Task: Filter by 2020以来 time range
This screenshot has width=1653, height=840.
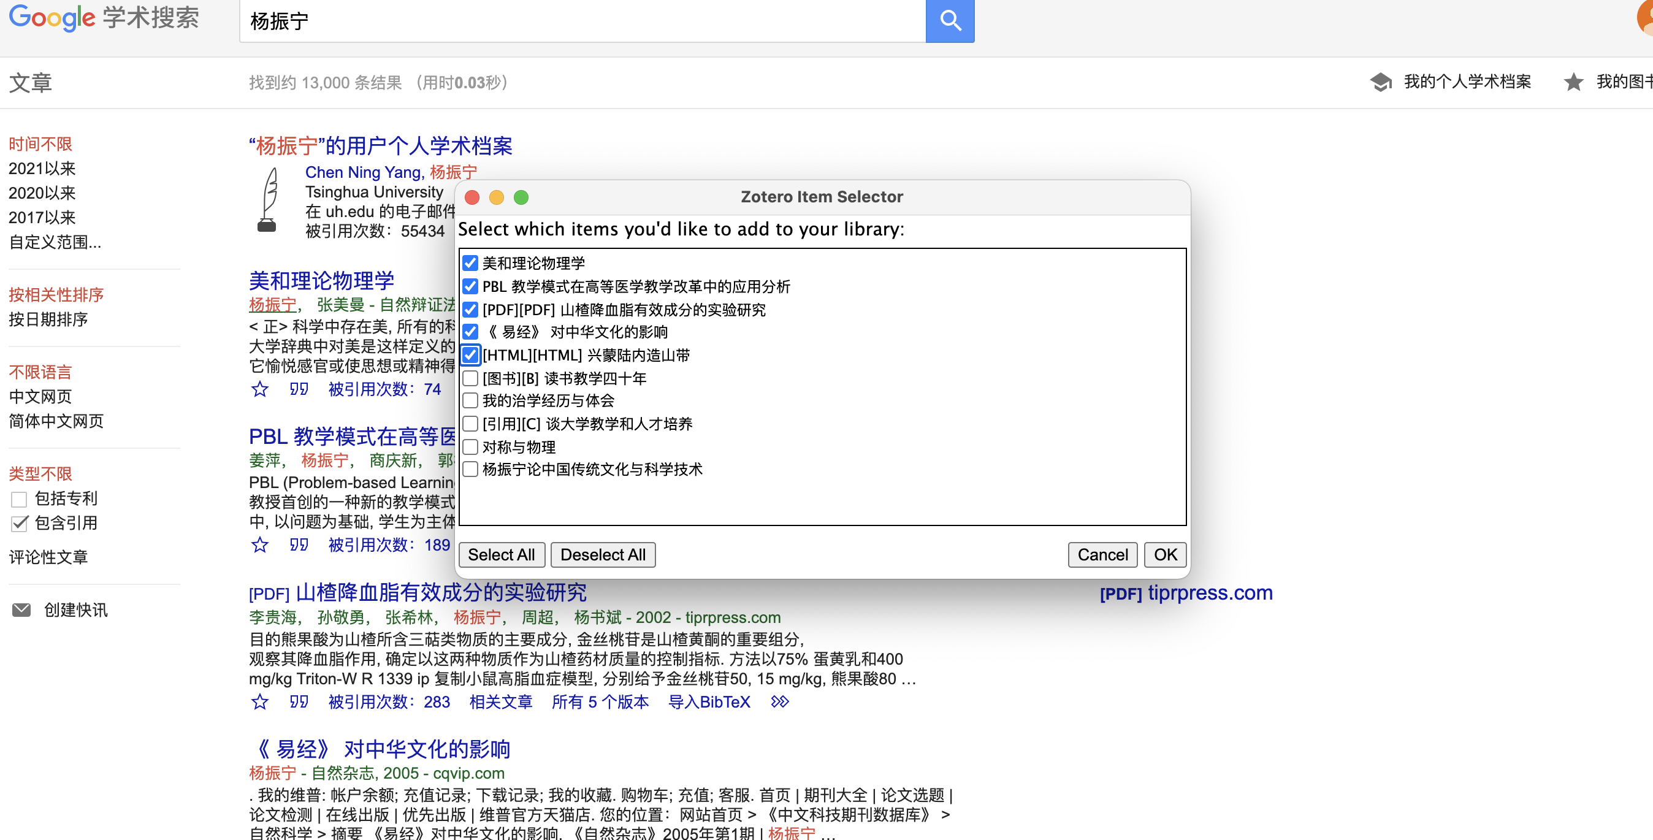Action: [x=42, y=193]
